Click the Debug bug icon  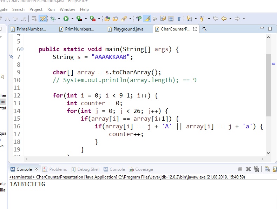pyautogui.click(x=53, y=19)
